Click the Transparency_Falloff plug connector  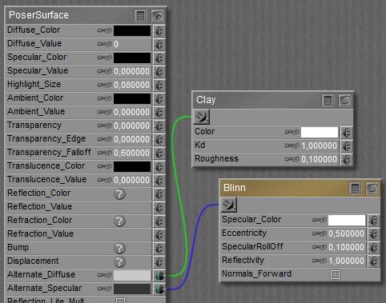159,153
